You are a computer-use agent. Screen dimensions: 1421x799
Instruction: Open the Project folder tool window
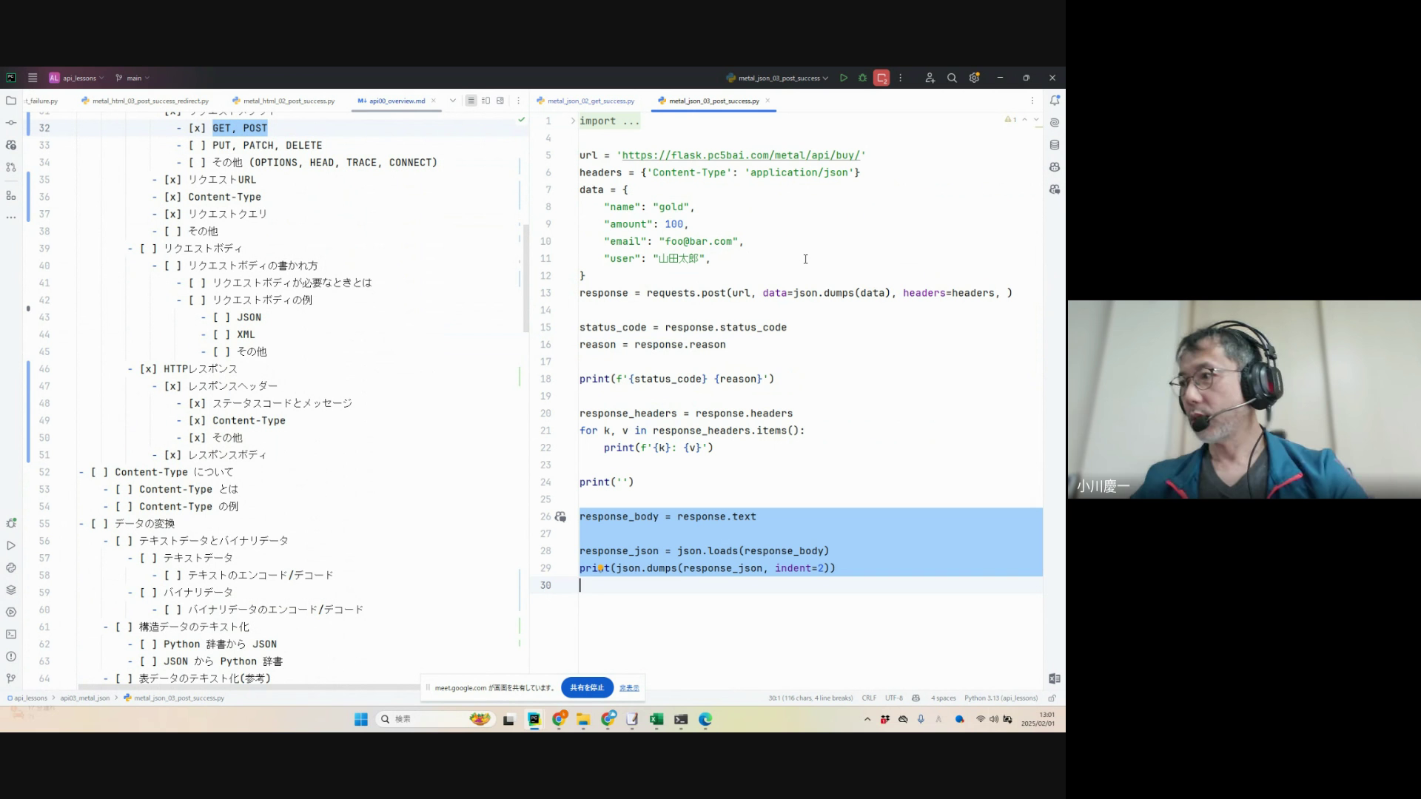(x=11, y=100)
